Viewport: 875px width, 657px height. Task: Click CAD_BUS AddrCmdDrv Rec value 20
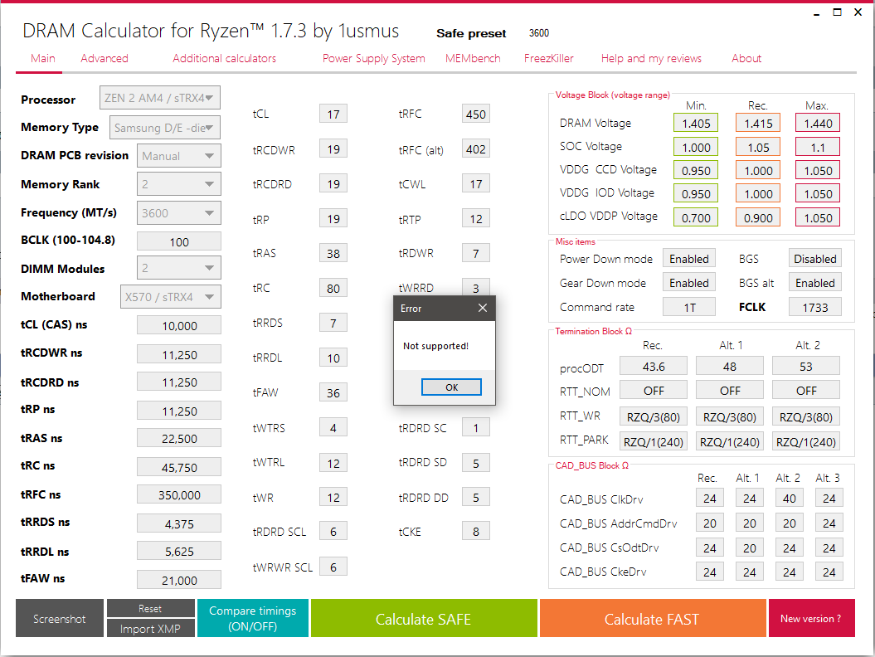point(709,523)
